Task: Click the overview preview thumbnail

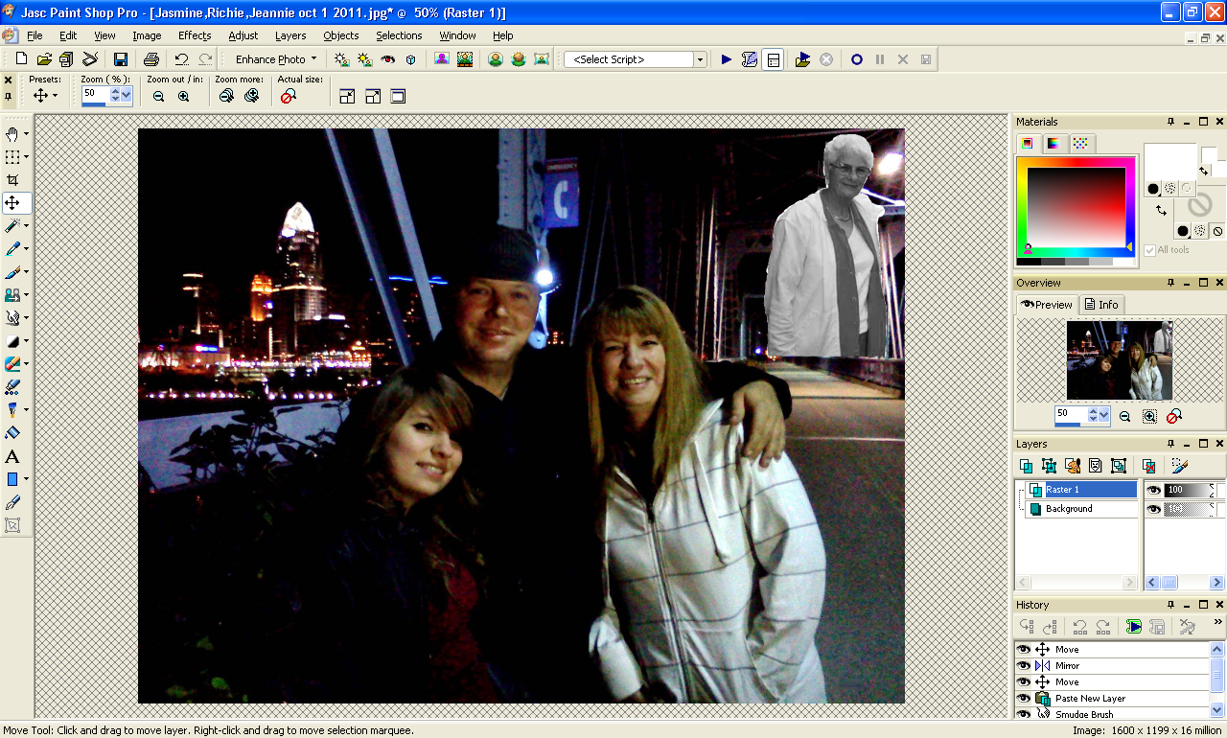Action: click(x=1119, y=360)
